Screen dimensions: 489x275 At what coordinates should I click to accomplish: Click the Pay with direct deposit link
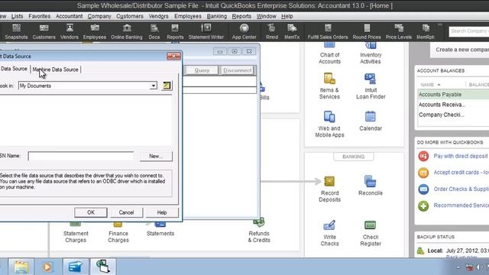click(460, 156)
